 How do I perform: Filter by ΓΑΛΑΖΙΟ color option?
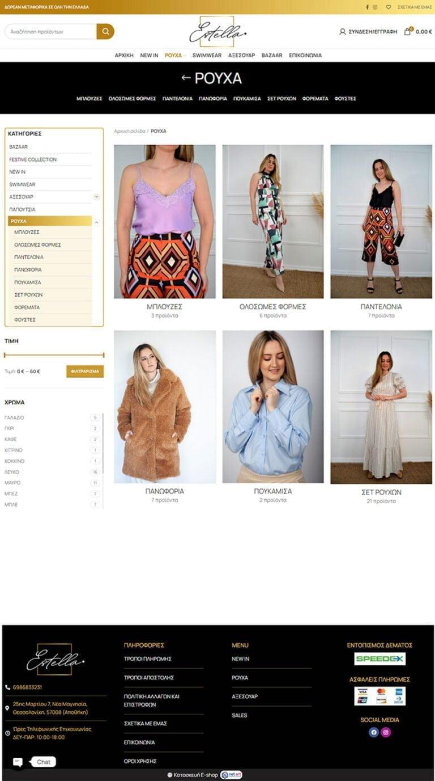[x=14, y=417]
